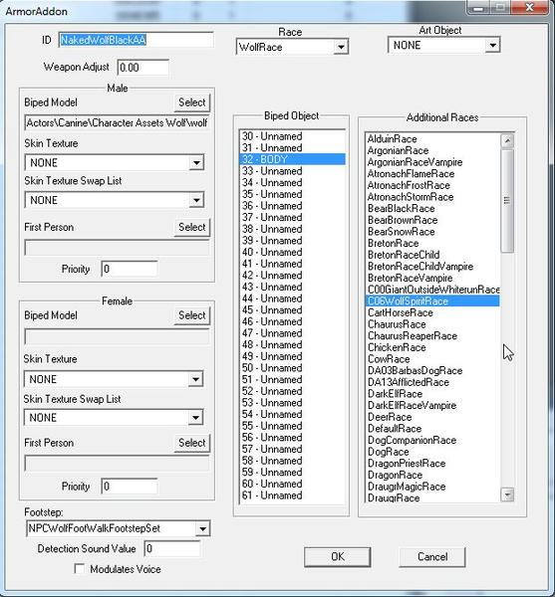Select 55 - Unnamed biped slot
Image resolution: width=555 pixels, height=597 pixels.
click(x=292, y=426)
